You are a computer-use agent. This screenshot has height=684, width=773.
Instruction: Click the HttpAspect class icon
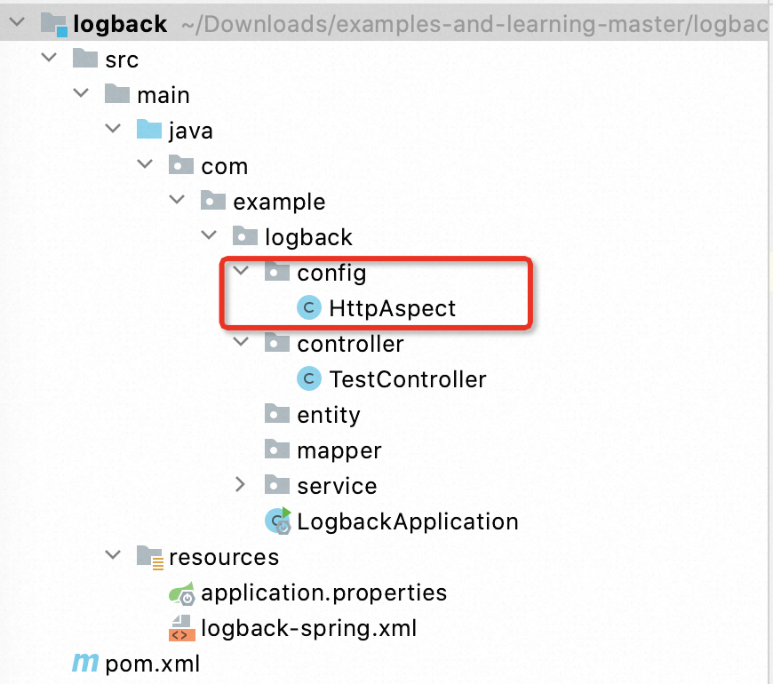[309, 308]
